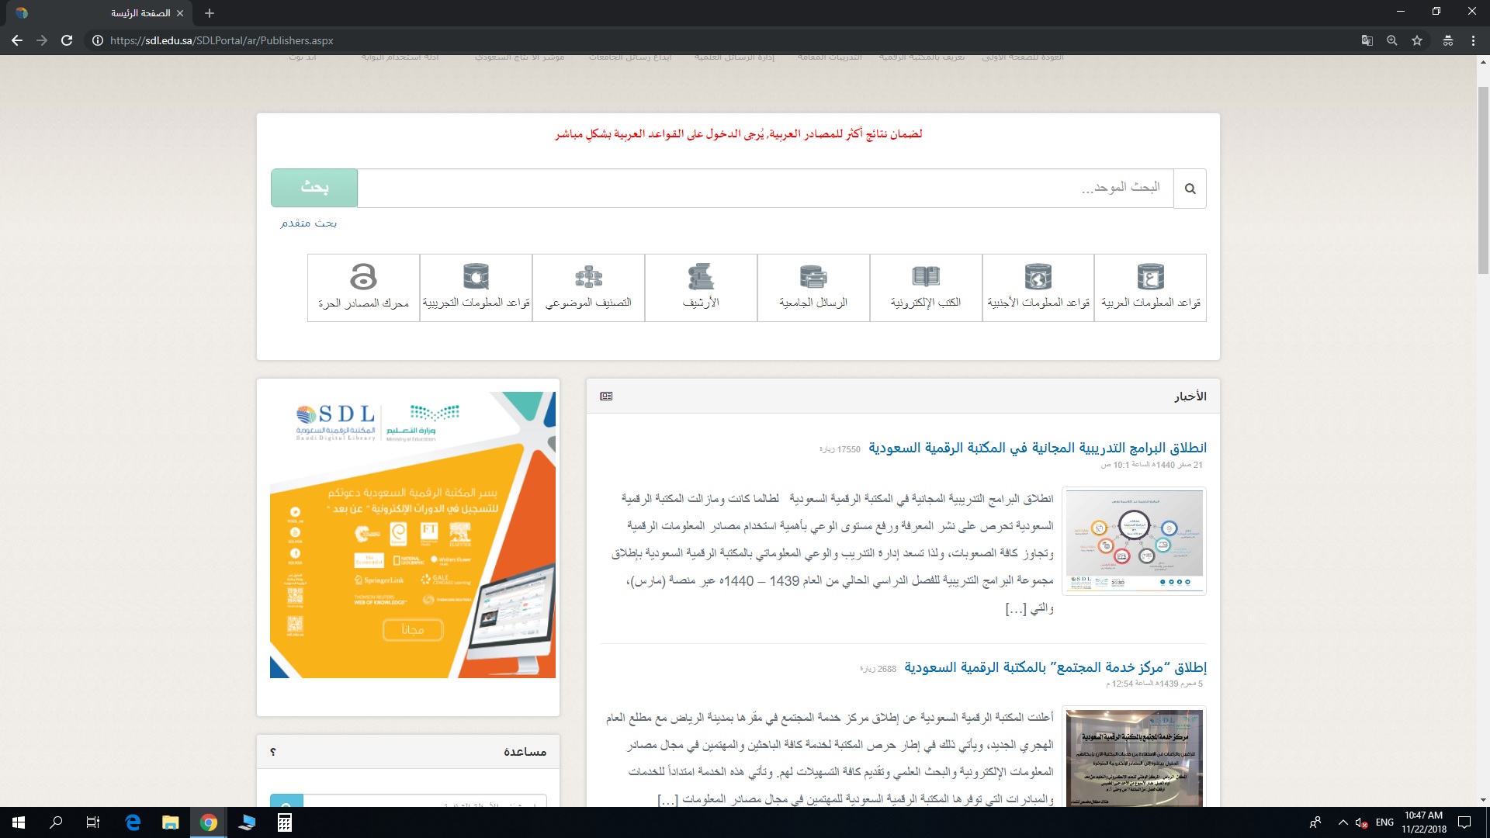
Task: Click the SDL orange promotional banner
Action: point(412,535)
